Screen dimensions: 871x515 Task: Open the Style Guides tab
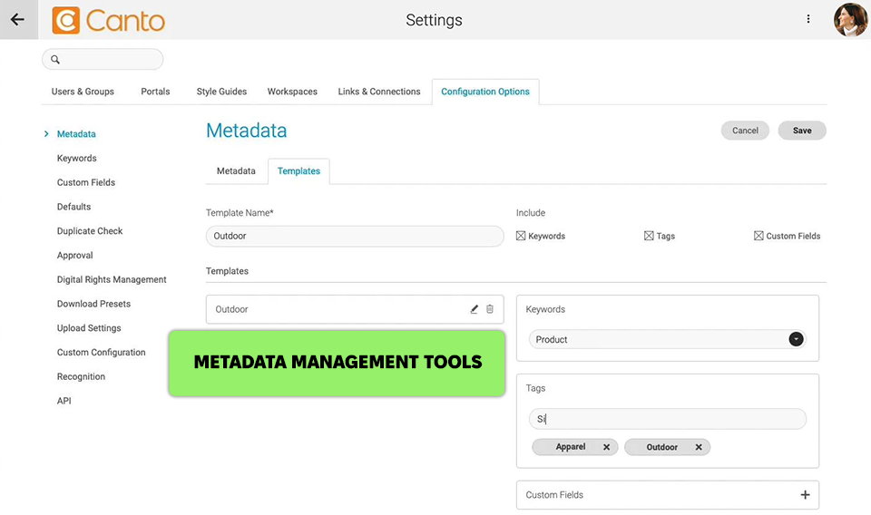coord(221,92)
